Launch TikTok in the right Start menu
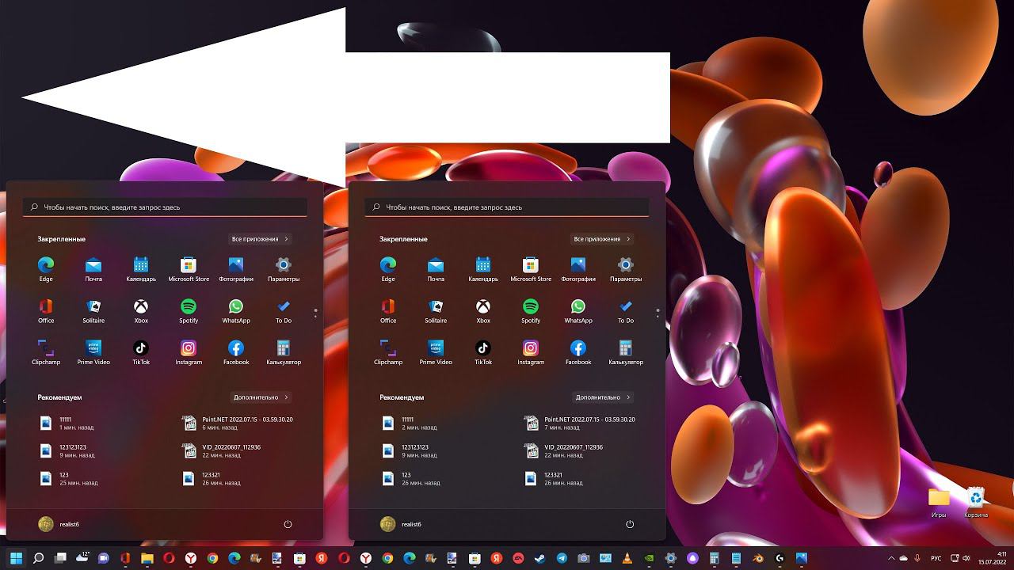The height and width of the screenshot is (570, 1014). [x=483, y=352]
